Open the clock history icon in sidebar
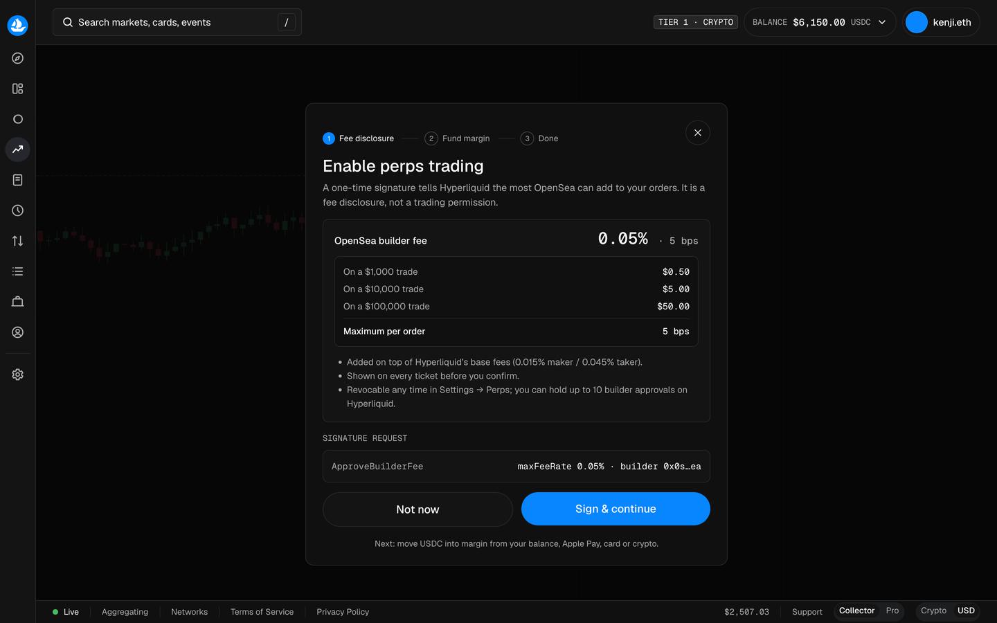The height and width of the screenshot is (623, 997). click(x=18, y=210)
